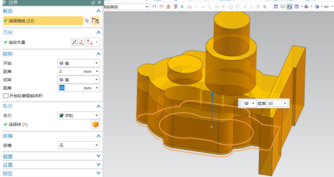Click the rotate view icon in top toolbar
334x177 pixels.
click(289, 7)
